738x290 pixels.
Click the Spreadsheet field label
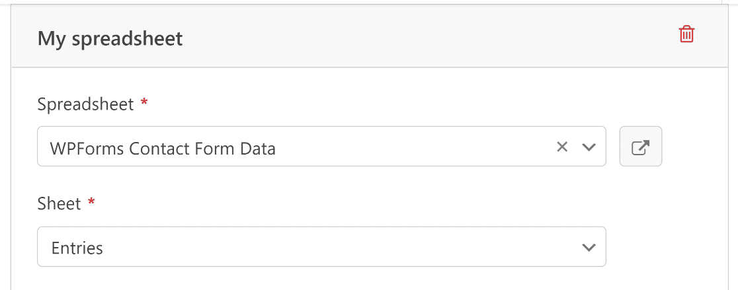86,104
